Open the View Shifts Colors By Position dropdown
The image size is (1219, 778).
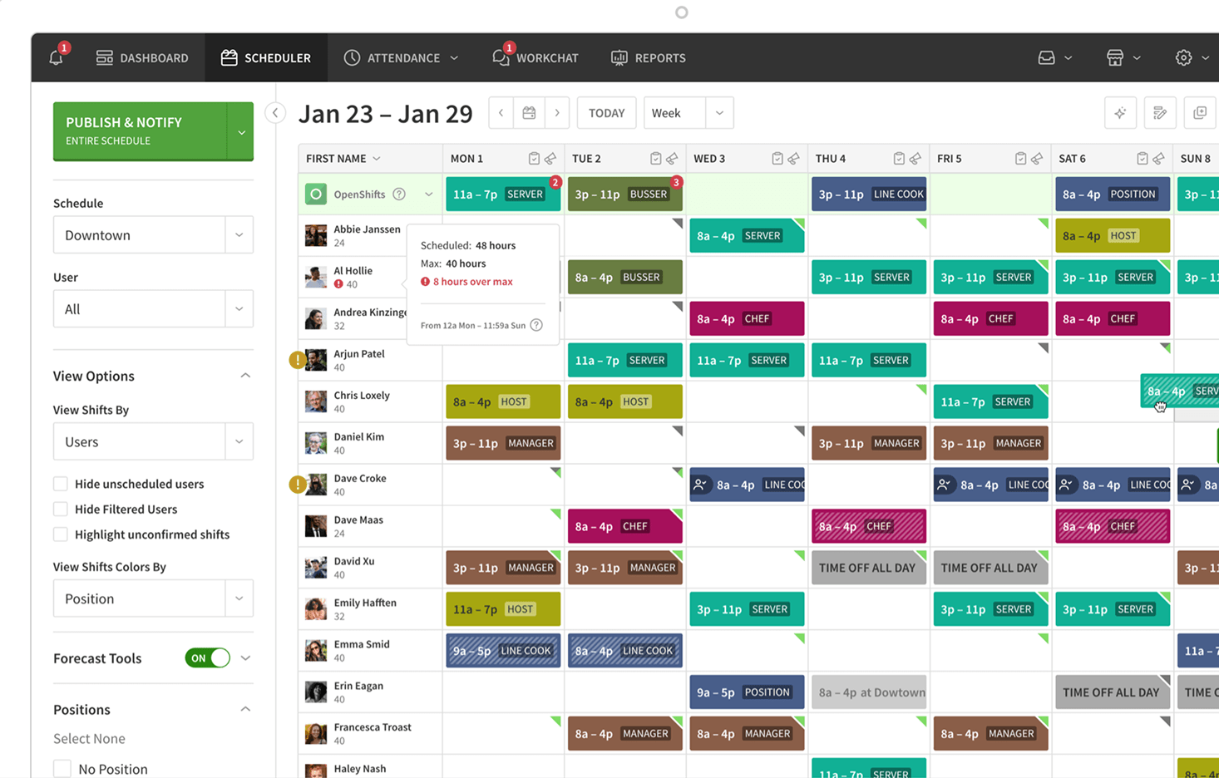pos(153,598)
